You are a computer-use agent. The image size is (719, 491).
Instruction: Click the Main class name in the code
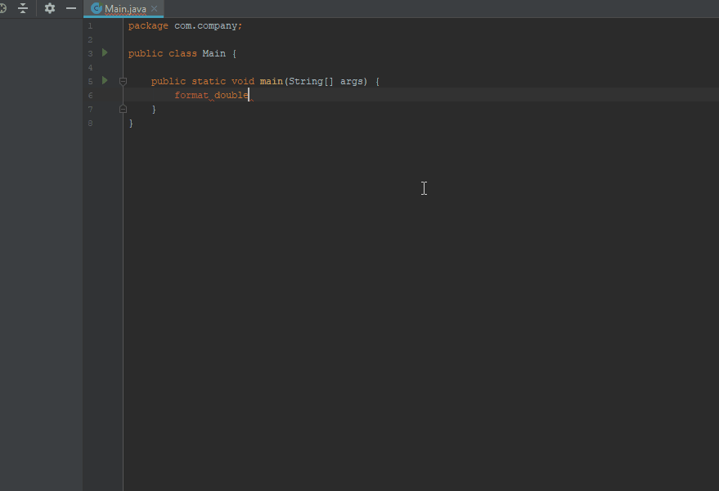point(213,53)
